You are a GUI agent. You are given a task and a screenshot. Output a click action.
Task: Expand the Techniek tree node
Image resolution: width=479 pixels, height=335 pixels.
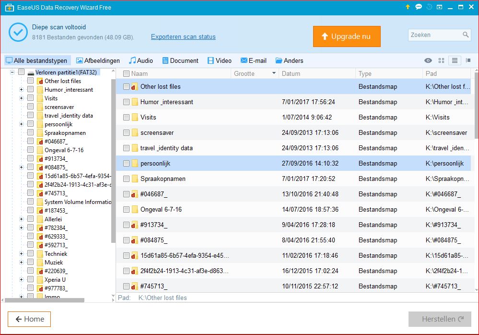coord(21,254)
